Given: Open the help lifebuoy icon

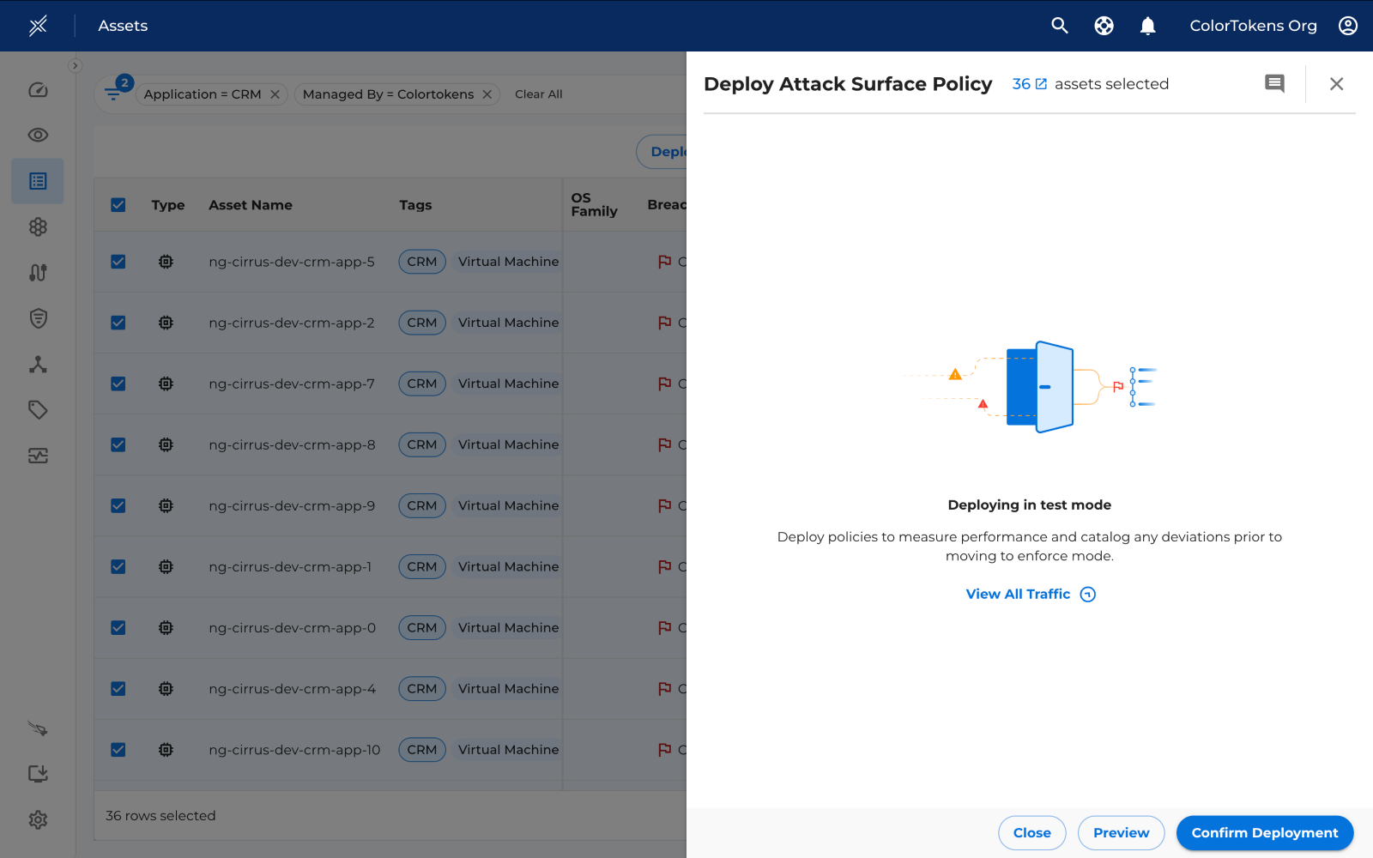Looking at the screenshot, I should click(x=1104, y=26).
